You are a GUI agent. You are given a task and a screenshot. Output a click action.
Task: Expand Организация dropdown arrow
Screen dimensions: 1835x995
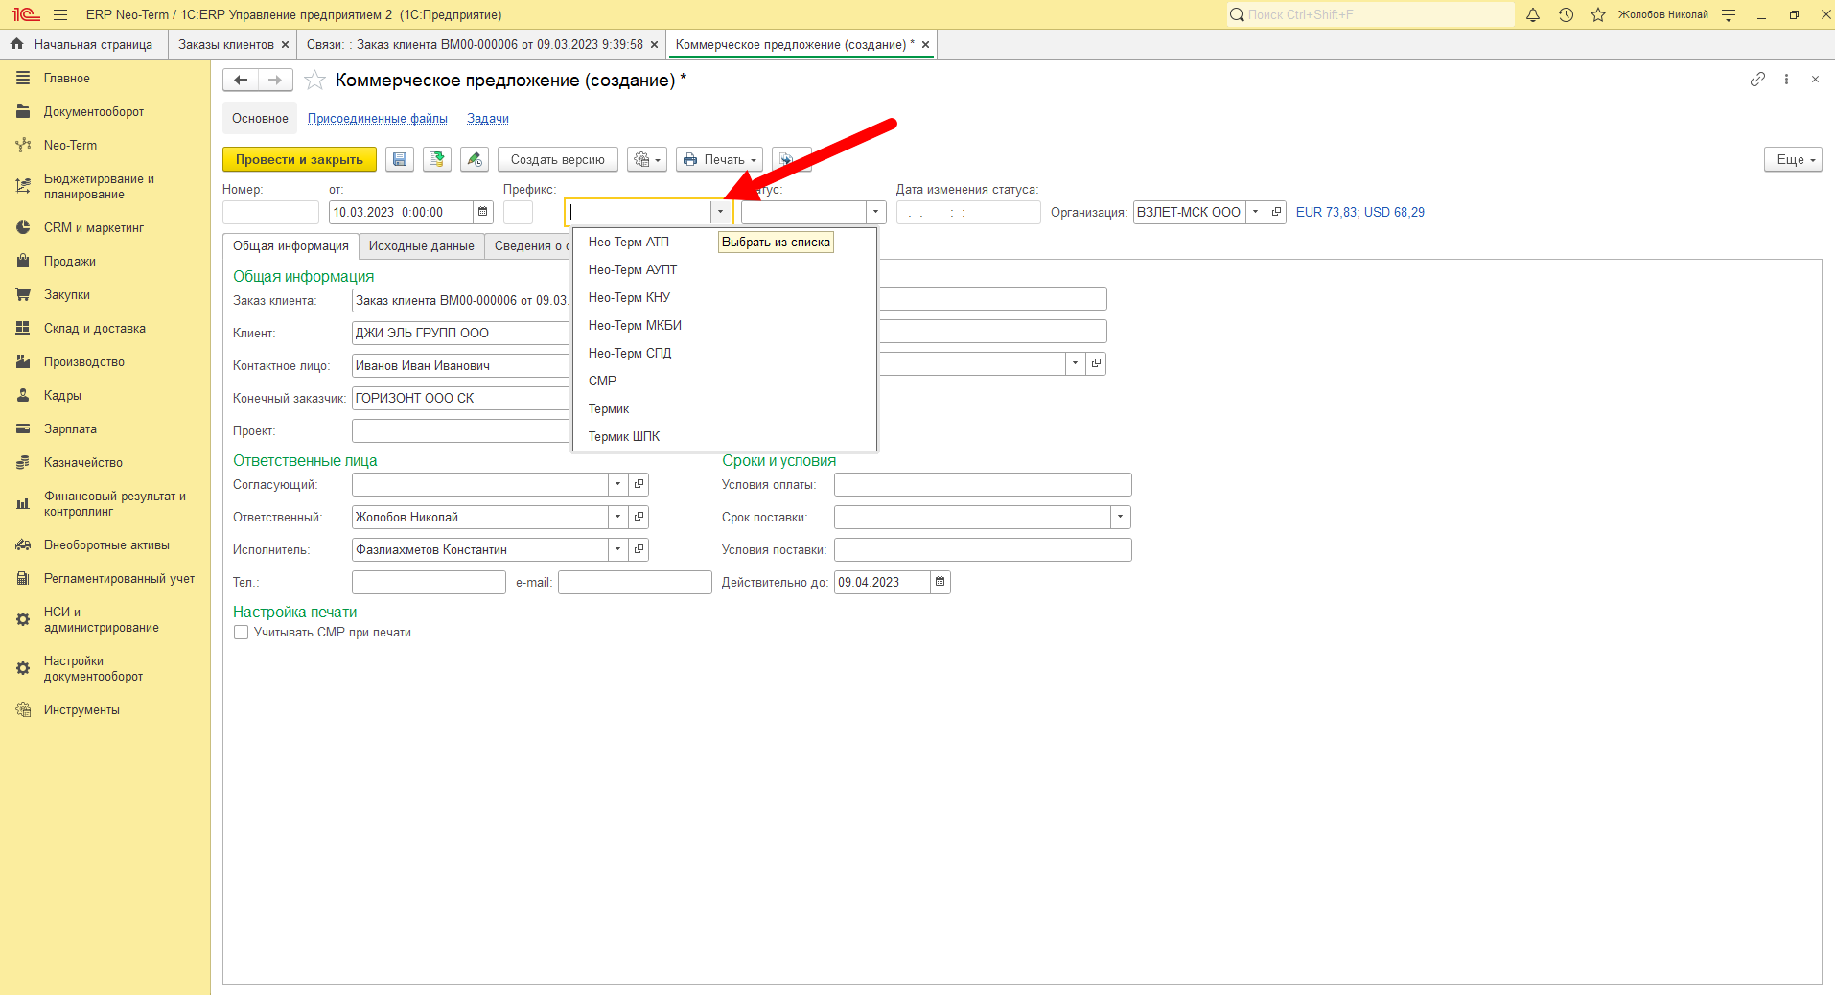tap(1255, 212)
